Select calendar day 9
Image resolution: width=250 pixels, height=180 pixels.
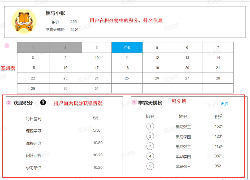tap(66, 58)
